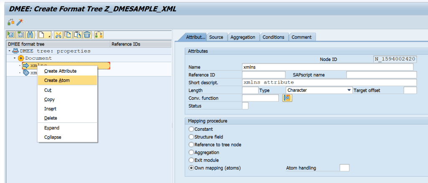Switch to the Conditions tab

(x=273, y=37)
